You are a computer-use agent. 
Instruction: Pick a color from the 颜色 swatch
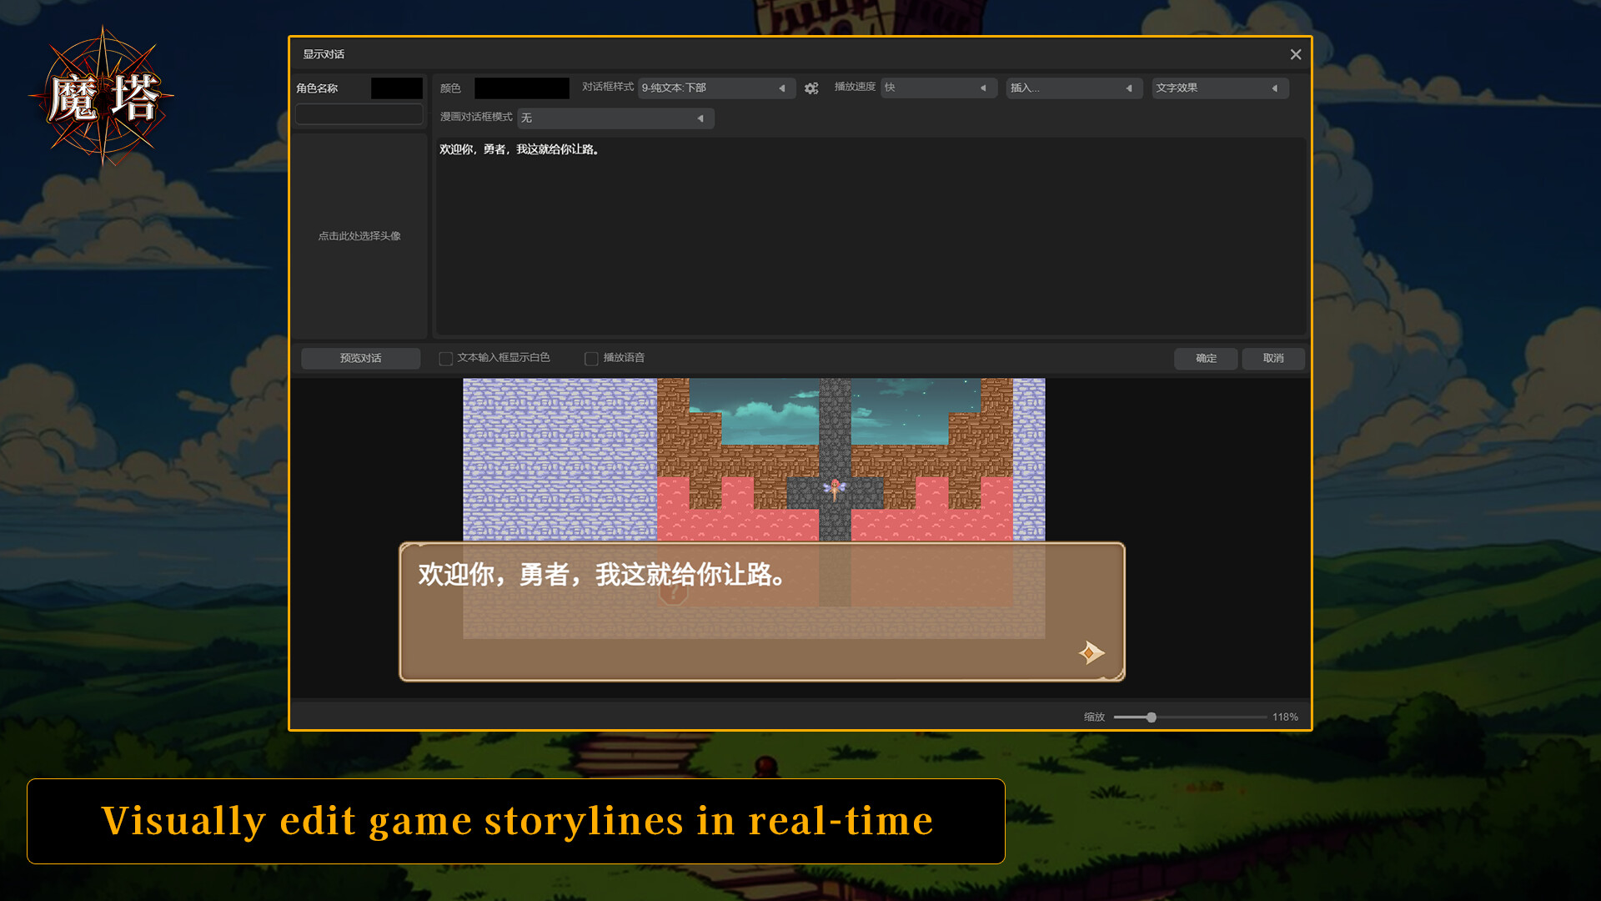click(x=521, y=88)
